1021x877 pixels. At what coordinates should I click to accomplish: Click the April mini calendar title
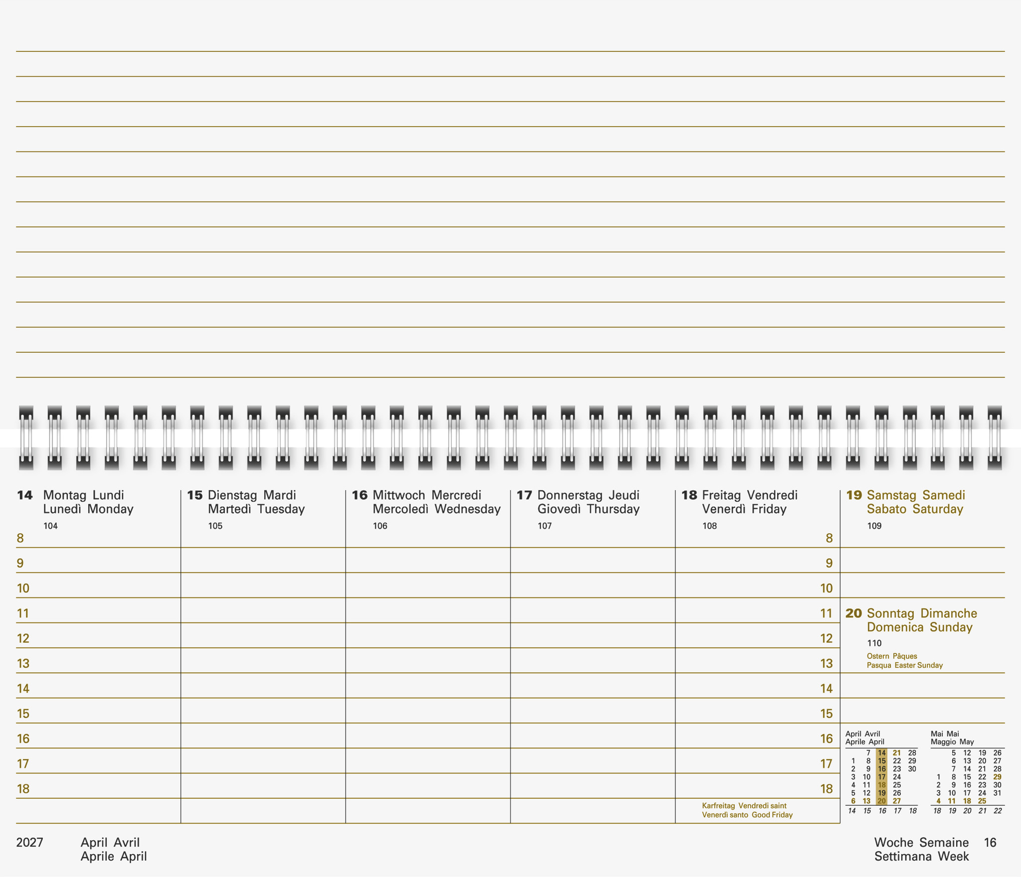864,737
